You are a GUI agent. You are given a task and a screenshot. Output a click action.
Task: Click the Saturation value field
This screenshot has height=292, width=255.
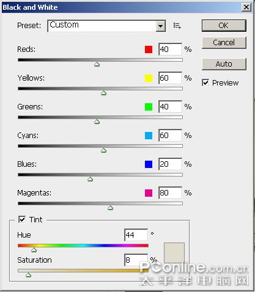(x=136, y=260)
